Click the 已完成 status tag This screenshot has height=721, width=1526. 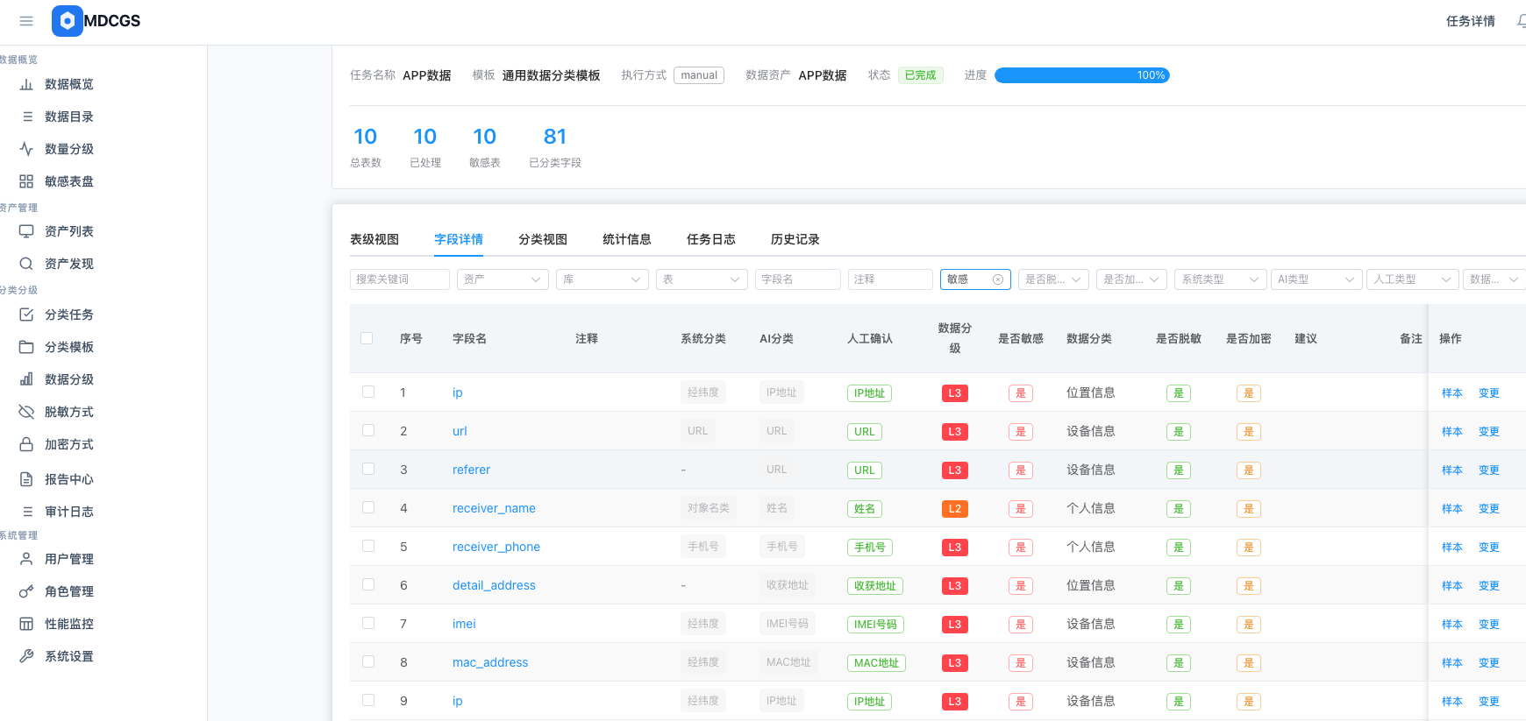point(921,75)
